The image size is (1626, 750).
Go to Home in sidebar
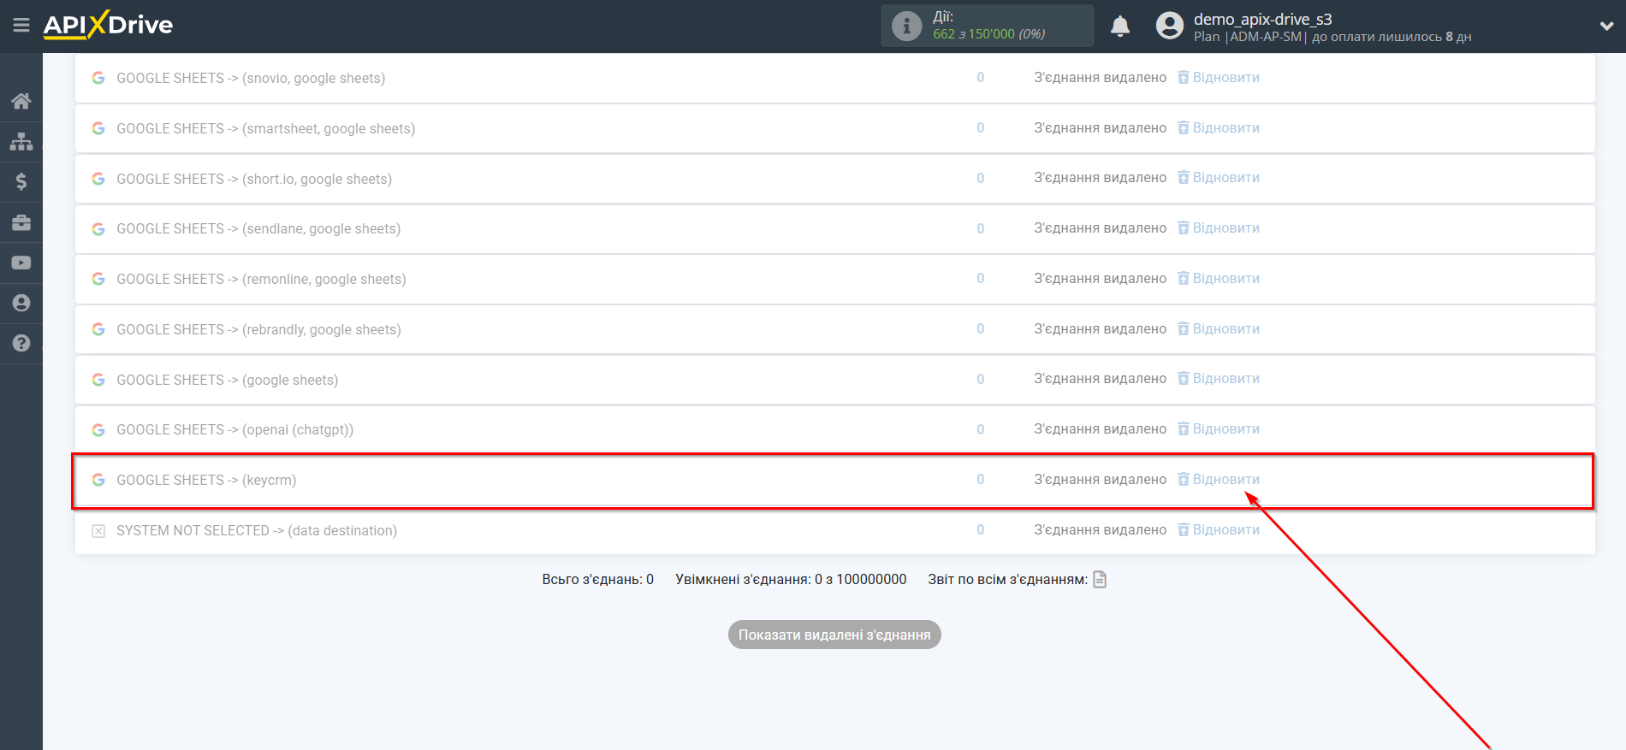[x=21, y=101]
